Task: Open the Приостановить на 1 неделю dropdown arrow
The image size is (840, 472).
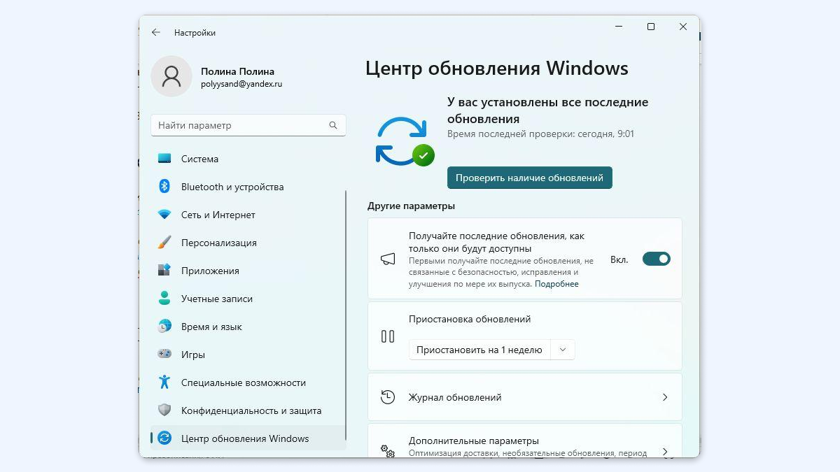Action: coord(562,350)
